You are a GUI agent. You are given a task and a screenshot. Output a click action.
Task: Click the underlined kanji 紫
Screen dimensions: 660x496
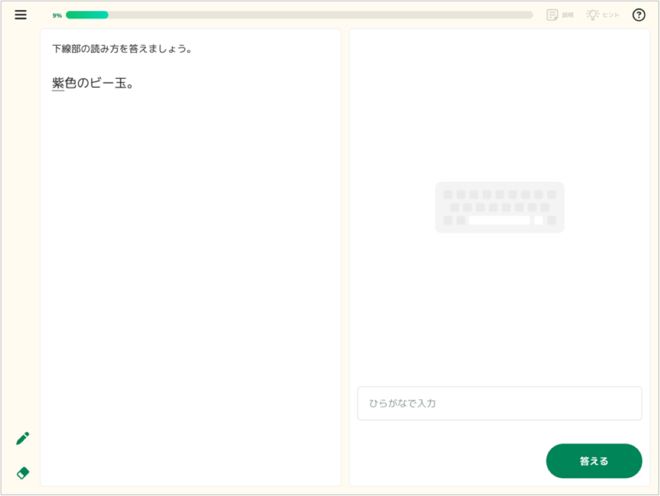pyautogui.click(x=58, y=83)
